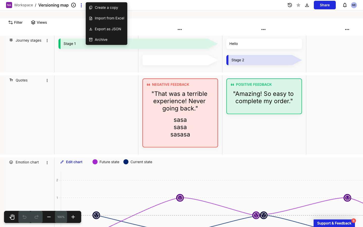
Task: Zoom out with the minus button
Action: pos(49,217)
